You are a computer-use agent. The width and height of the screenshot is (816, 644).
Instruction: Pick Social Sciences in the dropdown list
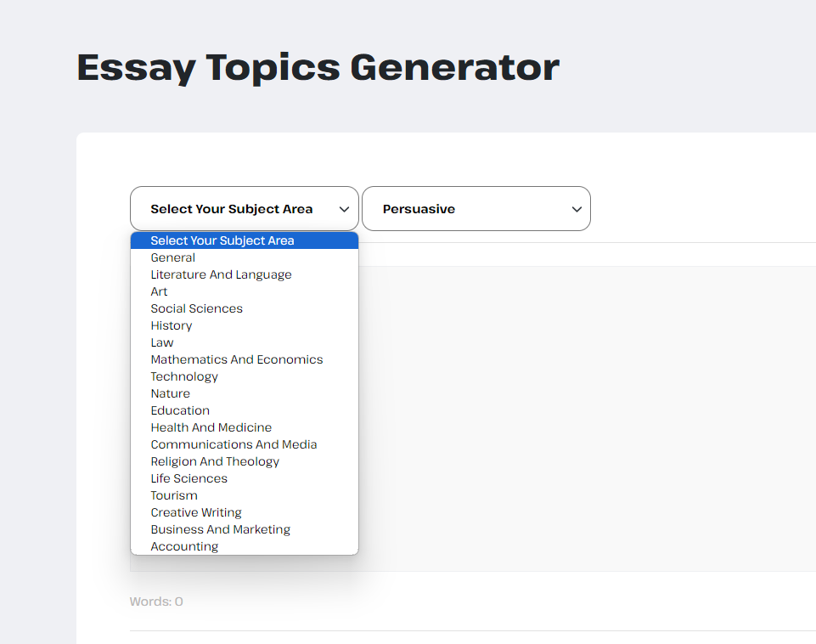pyautogui.click(x=244, y=308)
